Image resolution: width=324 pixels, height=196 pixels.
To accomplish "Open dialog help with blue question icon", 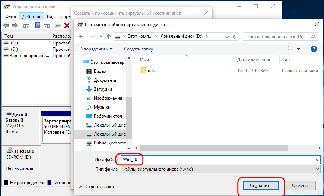I will pos(314,49).
